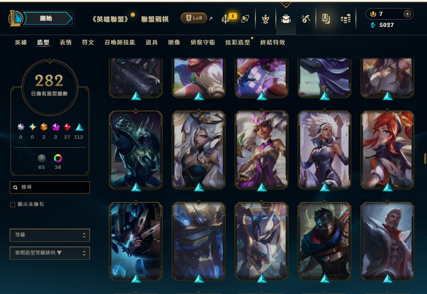Open the Store coins icon
The height and width of the screenshot is (294, 427).
coord(346,19)
